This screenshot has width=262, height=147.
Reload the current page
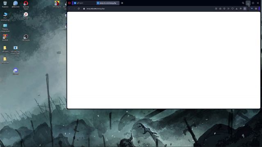click(x=79, y=9)
